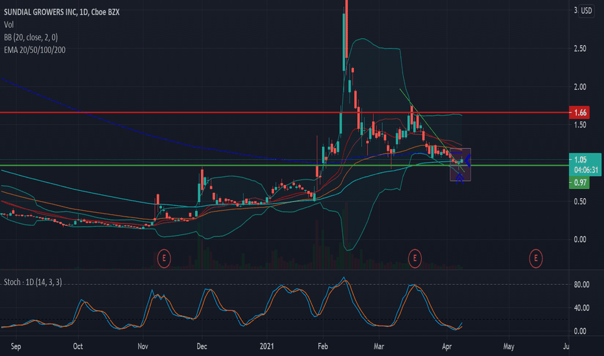
Task: Click the 80.00 stochastic axis value
Action: tap(582, 285)
